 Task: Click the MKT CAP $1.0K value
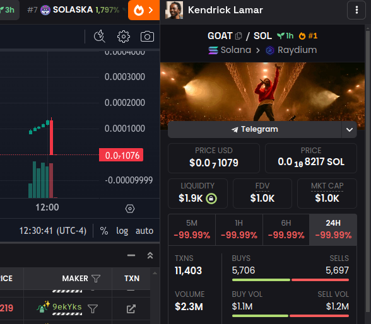coord(327,199)
